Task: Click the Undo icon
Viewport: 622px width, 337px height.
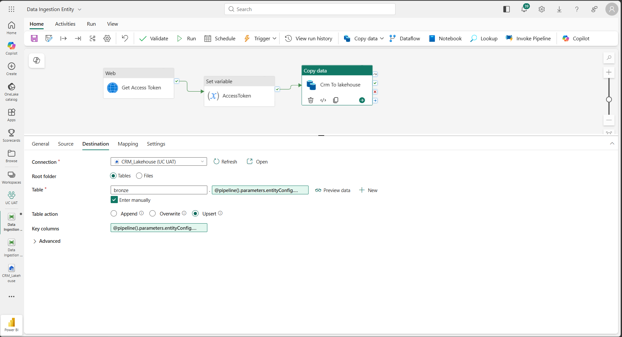Action: coord(125,38)
